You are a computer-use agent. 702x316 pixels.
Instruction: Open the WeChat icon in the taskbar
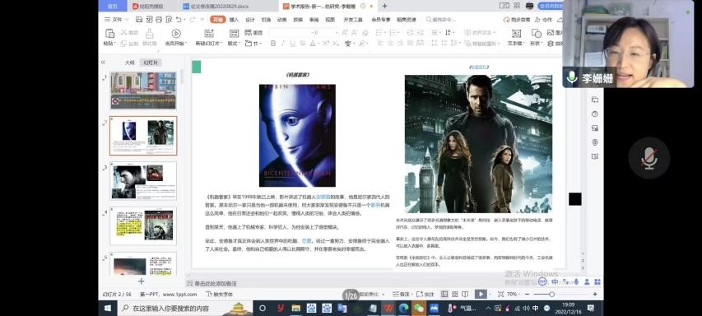tap(418, 308)
